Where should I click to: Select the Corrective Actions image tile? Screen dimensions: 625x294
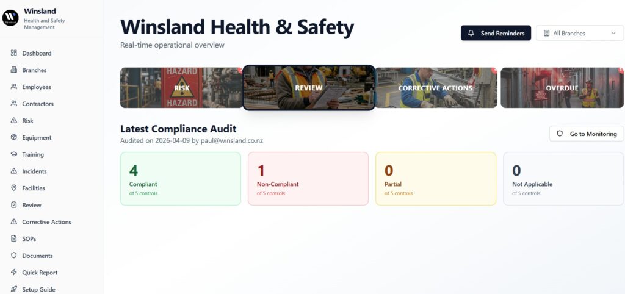(x=435, y=88)
